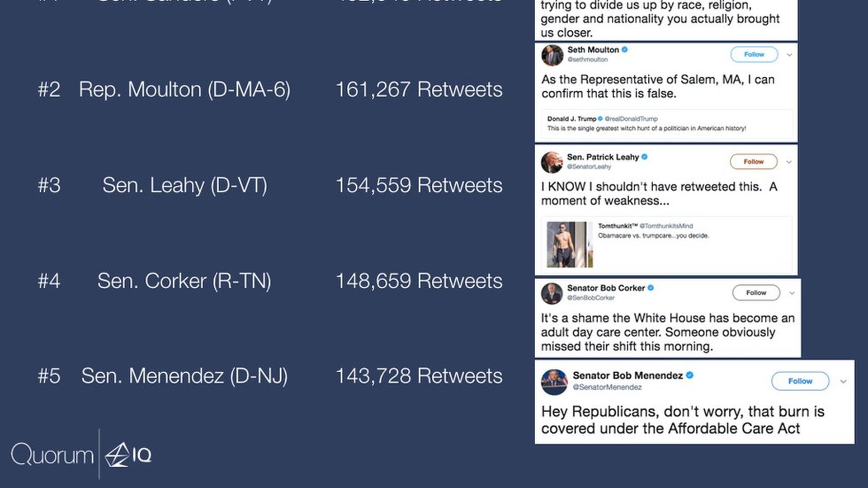Expand the chevron menu on Bob Corker's tweet

click(792, 293)
